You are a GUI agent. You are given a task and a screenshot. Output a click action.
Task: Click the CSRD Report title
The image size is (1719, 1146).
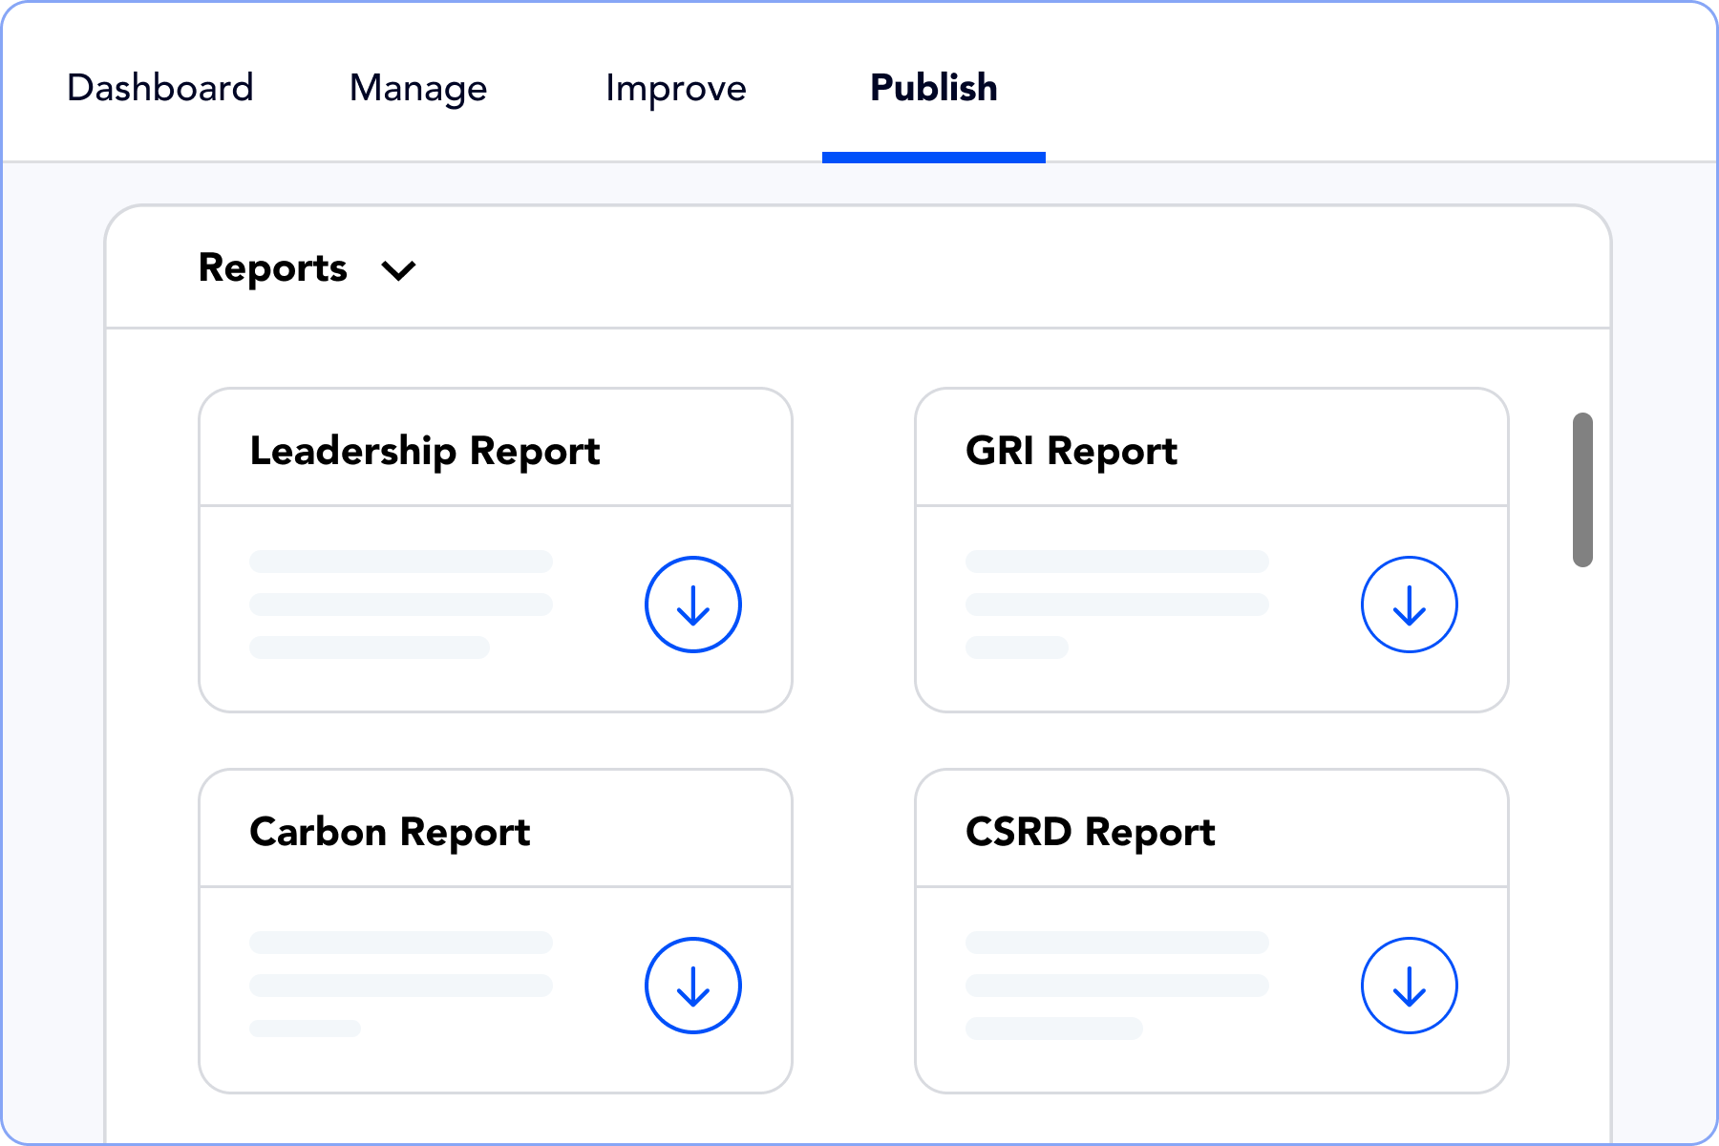click(1089, 832)
